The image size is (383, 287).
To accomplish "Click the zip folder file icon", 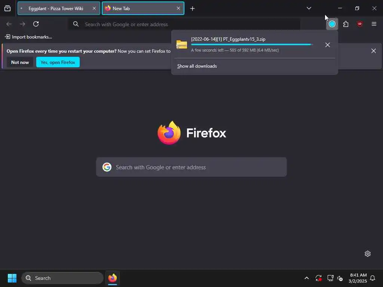I will (x=182, y=45).
